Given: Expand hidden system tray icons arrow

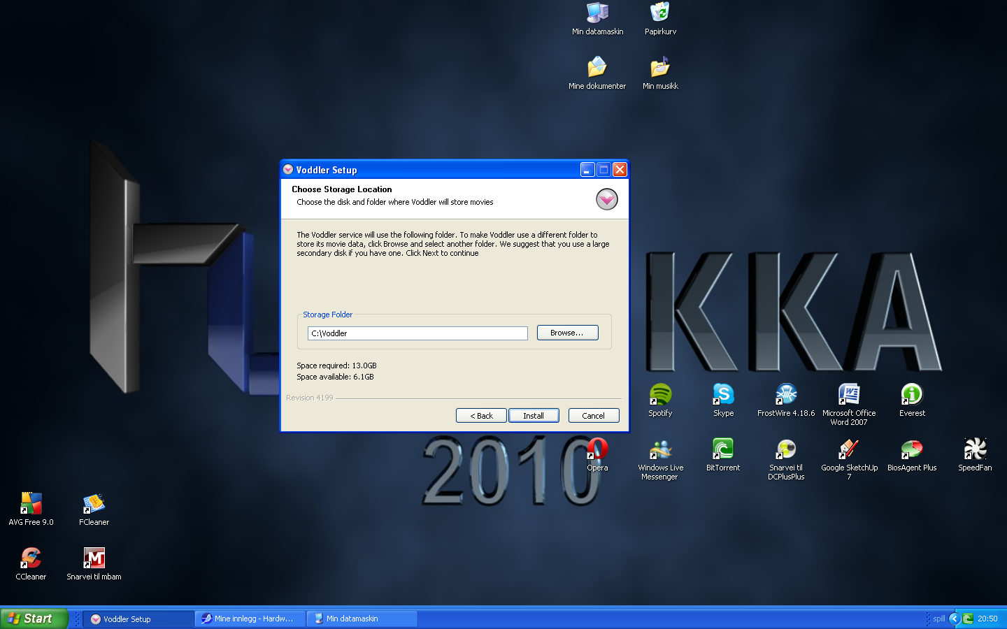Looking at the screenshot, I should click(x=954, y=619).
